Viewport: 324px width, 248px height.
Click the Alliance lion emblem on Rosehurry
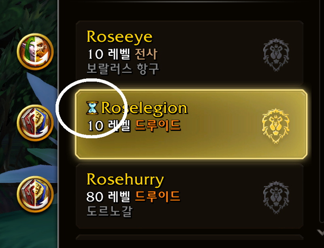276,197
